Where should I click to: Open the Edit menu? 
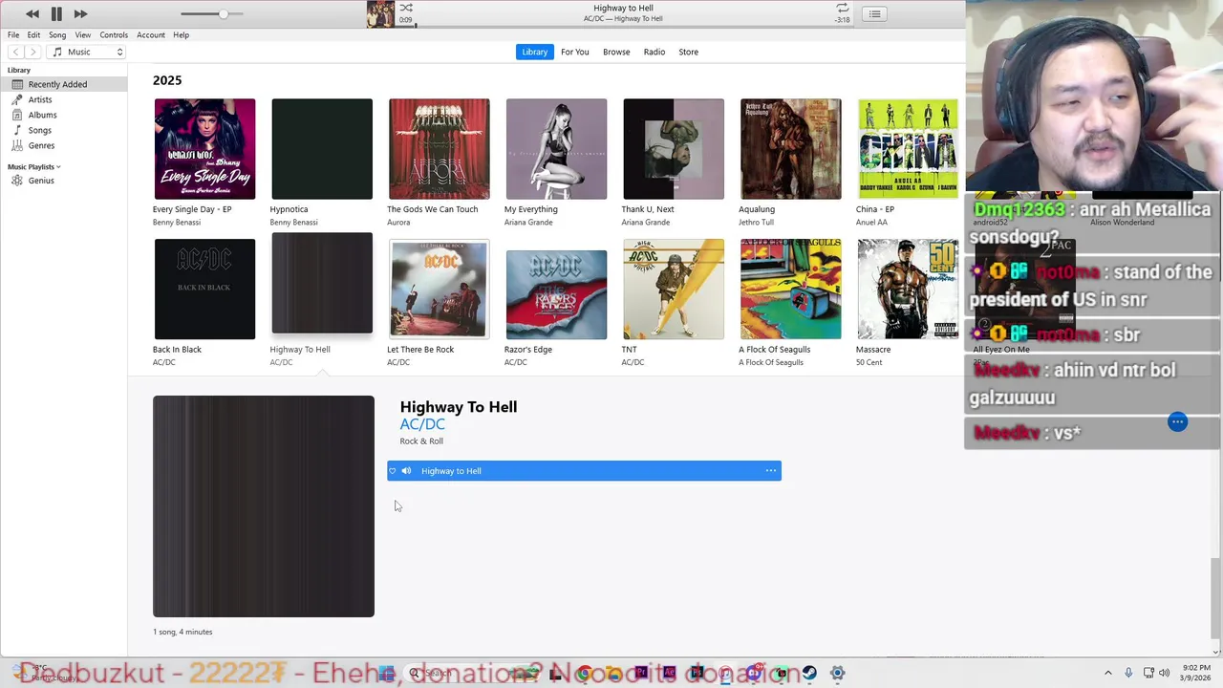[x=33, y=34]
